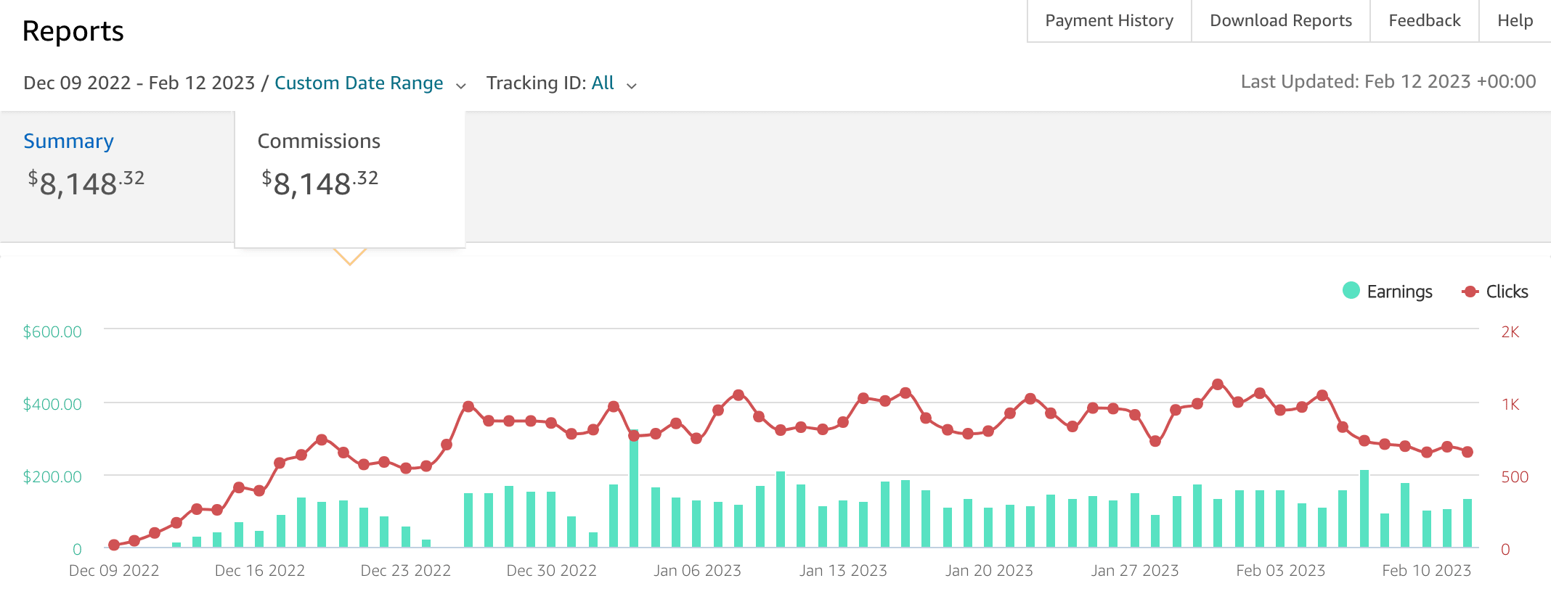Click the chevron next to Tracking ID
The width and height of the screenshot is (1551, 615).
632,86
